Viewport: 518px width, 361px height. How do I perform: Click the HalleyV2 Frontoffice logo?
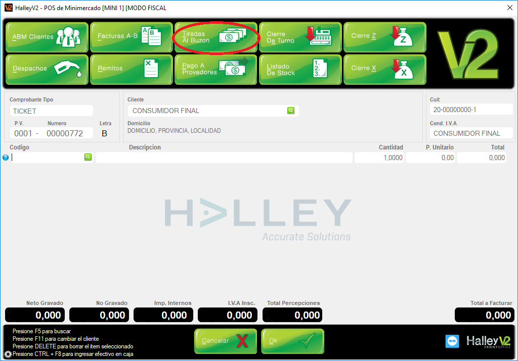coord(489,341)
